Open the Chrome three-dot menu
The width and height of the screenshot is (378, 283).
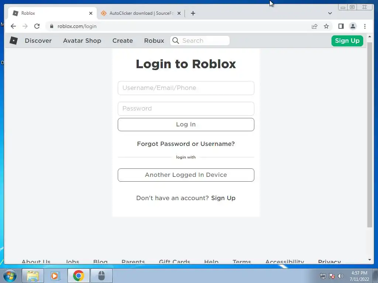(x=365, y=26)
